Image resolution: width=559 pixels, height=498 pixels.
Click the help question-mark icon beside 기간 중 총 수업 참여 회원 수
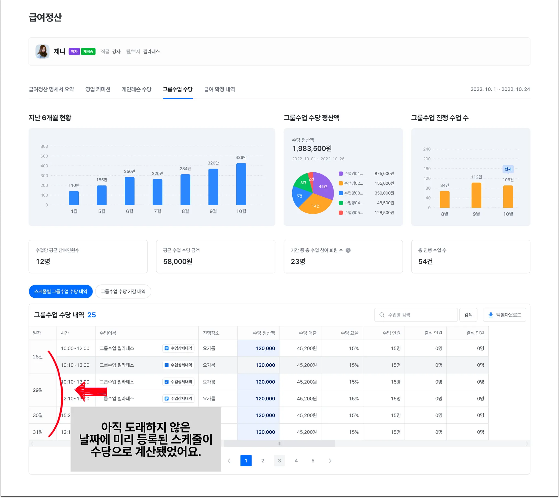coord(348,250)
